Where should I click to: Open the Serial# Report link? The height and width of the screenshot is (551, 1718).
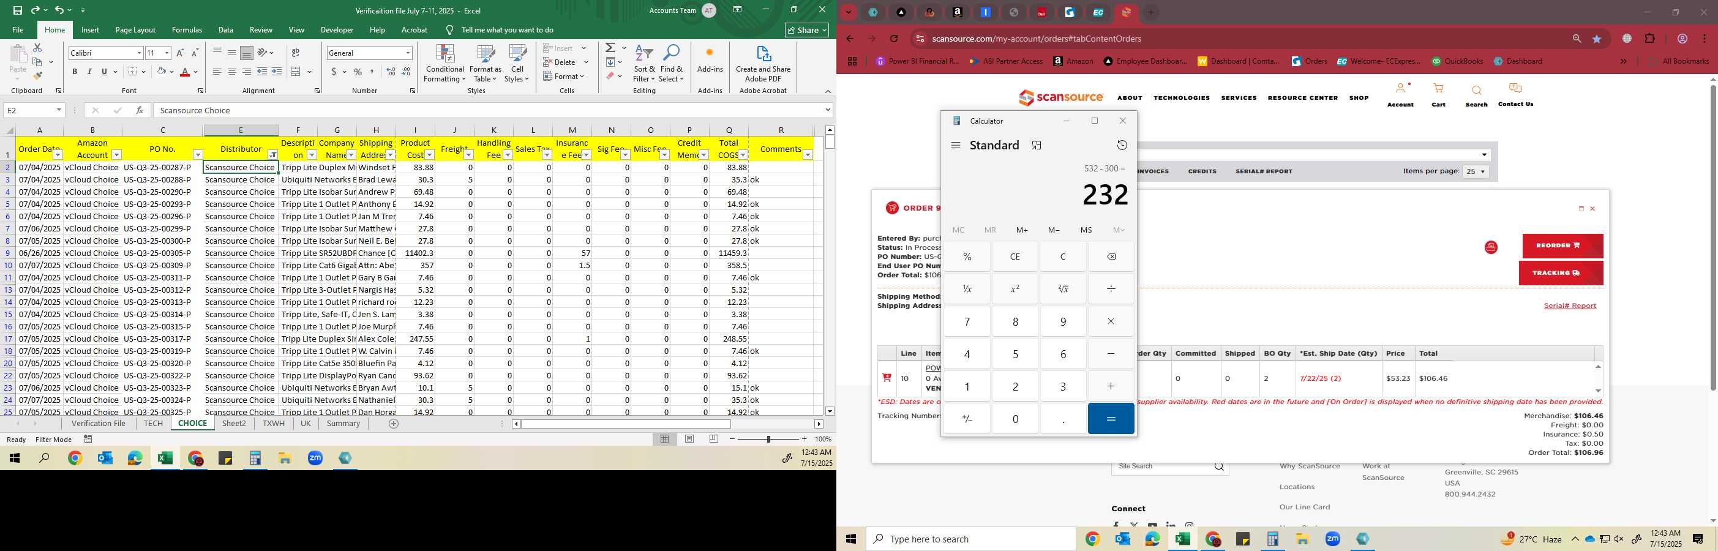[x=1570, y=305]
